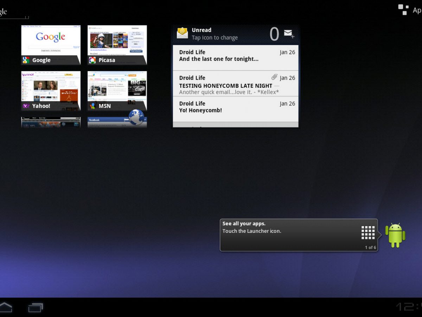Open the Picasa bookmark thumbnail

tap(117, 45)
